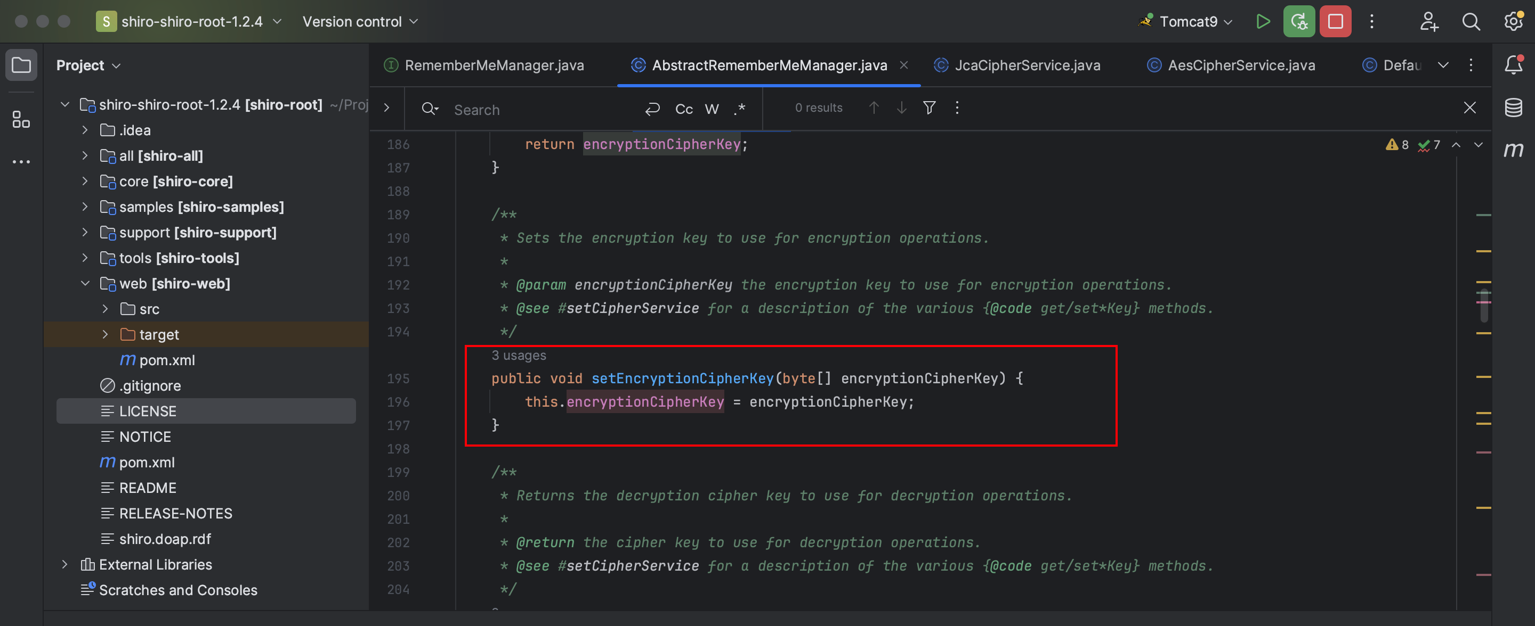Toggle the whole word search W option

pyautogui.click(x=712, y=109)
